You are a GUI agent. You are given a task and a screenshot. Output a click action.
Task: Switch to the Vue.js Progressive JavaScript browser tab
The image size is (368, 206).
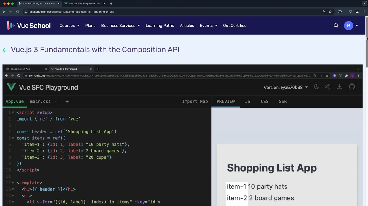click(x=85, y=3)
